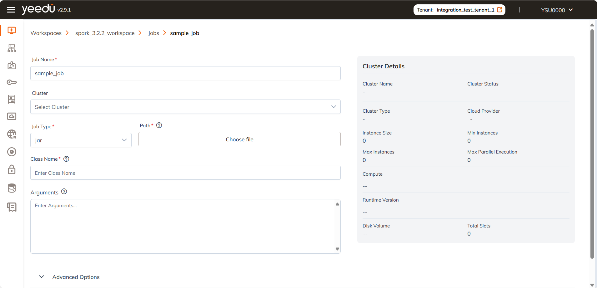The image size is (597, 288).
Task: Select the highlighted job creation icon
Action: [11, 30]
